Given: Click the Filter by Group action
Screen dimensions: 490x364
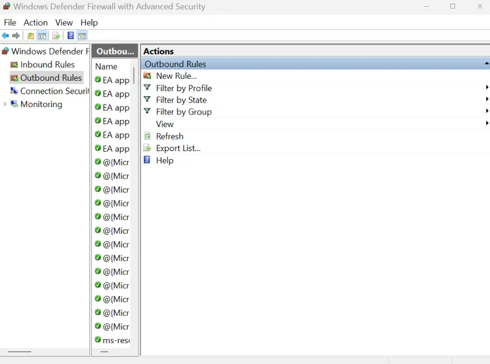Looking at the screenshot, I should click(x=183, y=111).
